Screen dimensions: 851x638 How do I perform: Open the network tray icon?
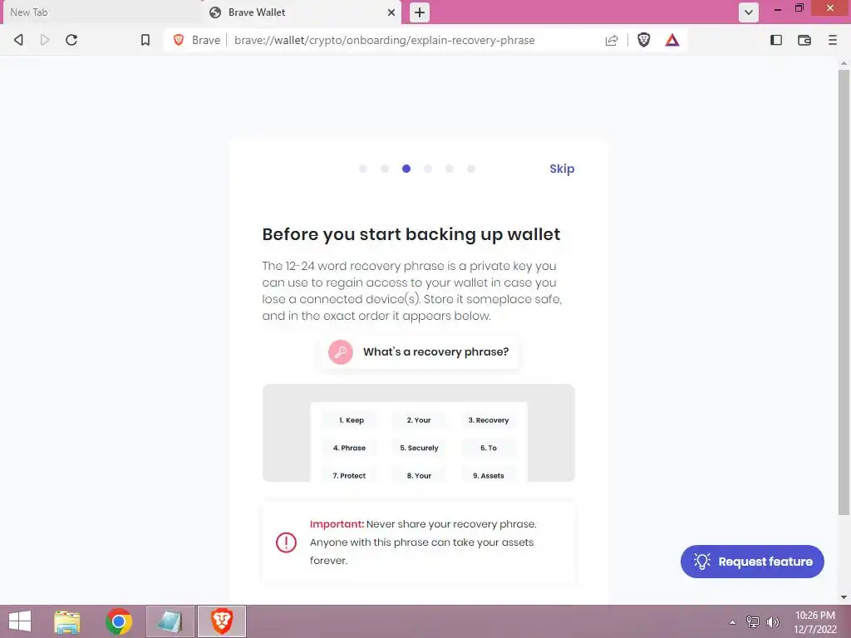[x=752, y=621]
